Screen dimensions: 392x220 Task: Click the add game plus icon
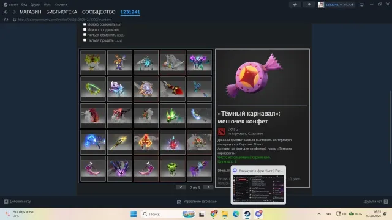click(x=6, y=201)
